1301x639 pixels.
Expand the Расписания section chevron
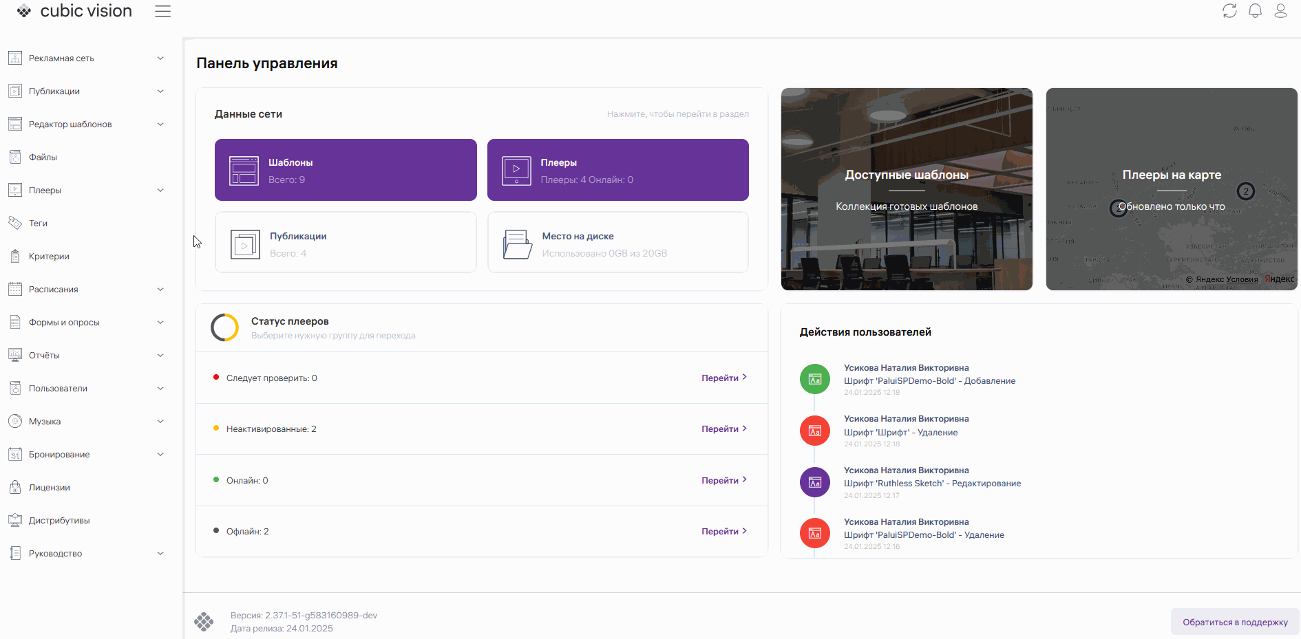[160, 290]
